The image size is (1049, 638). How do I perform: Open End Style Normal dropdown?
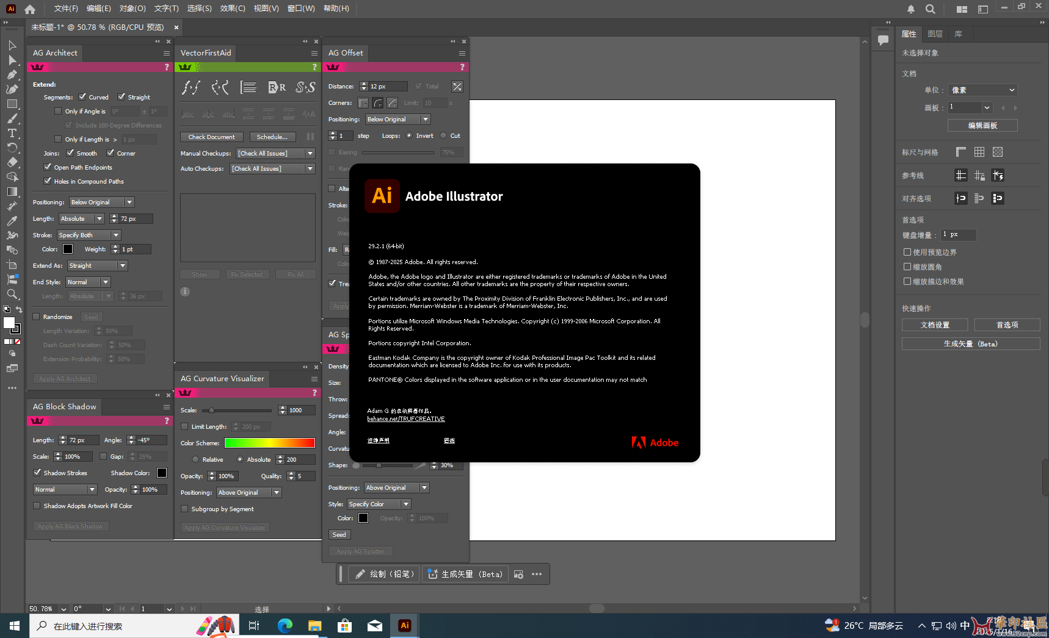[88, 282]
